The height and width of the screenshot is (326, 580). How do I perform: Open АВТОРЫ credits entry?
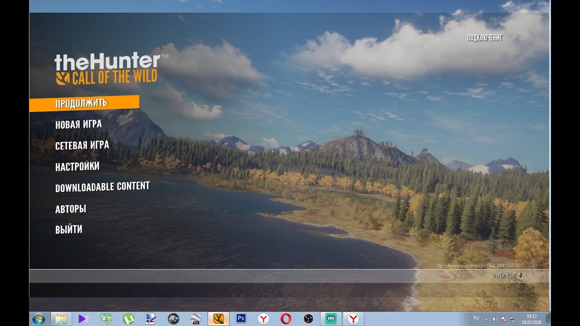click(x=71, y=209)
